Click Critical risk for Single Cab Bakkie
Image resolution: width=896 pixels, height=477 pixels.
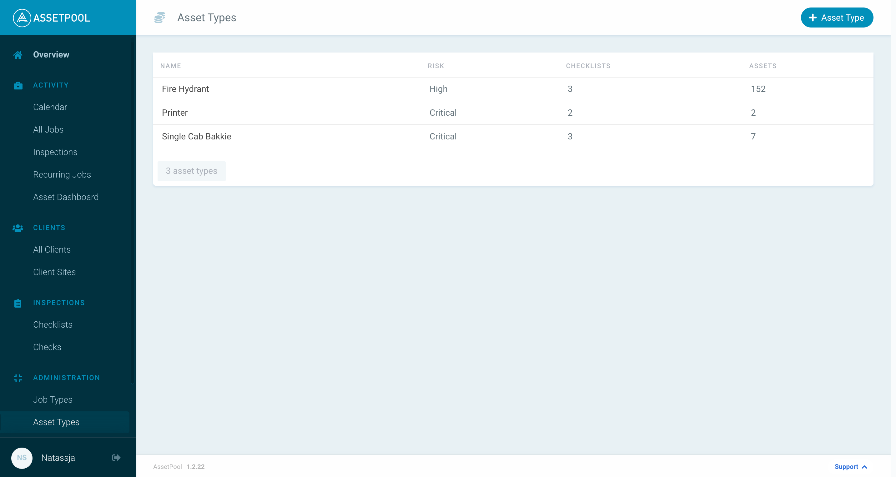[x=443, y=137]
